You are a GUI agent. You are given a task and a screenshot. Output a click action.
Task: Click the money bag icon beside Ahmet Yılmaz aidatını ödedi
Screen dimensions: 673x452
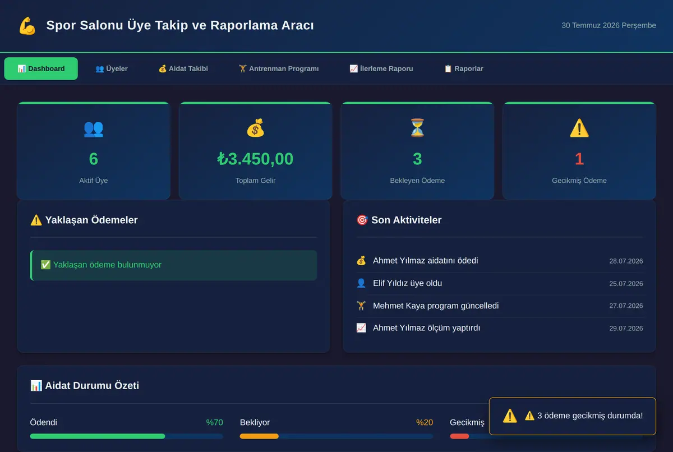[361, 261]
